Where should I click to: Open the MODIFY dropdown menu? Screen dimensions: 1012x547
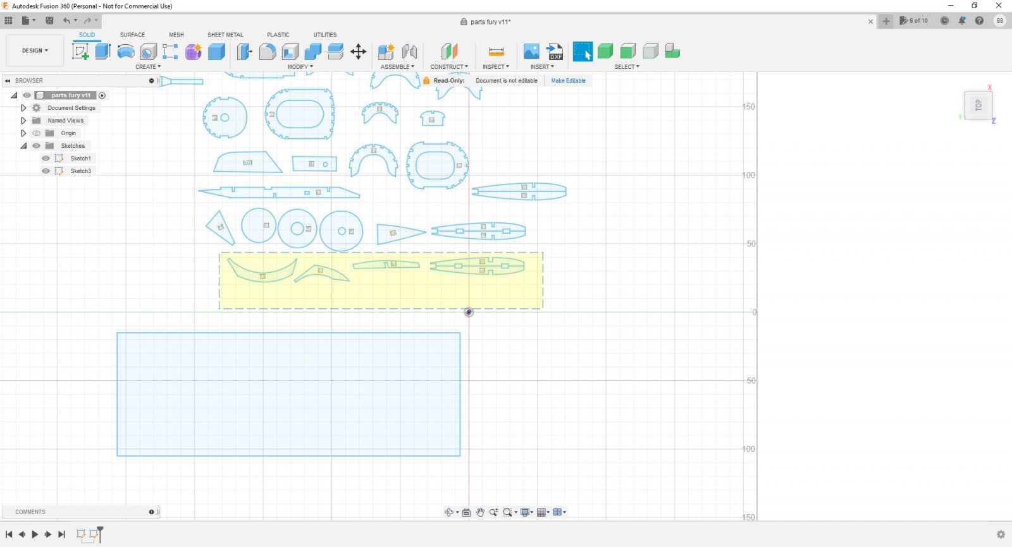[x=300, y=67]
